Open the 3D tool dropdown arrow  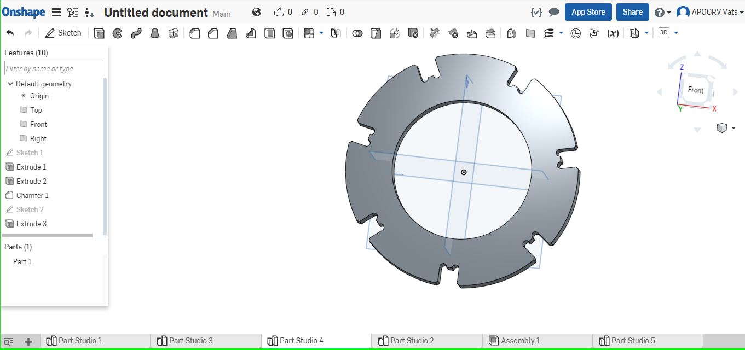pos(676,33)
